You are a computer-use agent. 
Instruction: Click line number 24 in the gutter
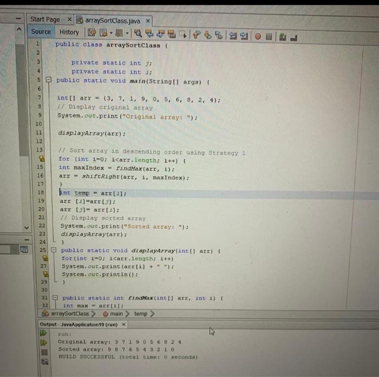point(43,241)
